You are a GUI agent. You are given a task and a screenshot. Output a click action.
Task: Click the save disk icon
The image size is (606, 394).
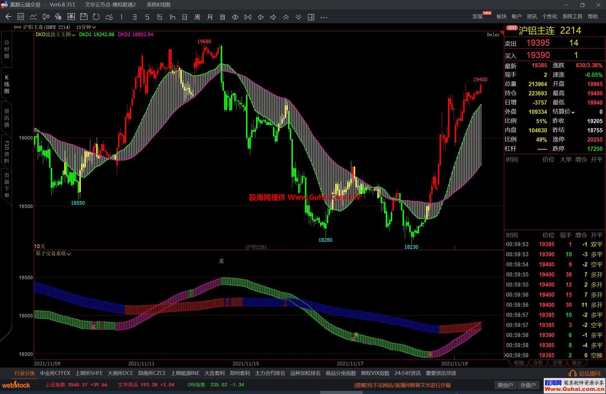[84, 17]
